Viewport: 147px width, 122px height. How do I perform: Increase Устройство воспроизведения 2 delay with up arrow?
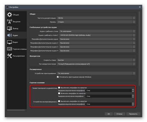point(133,103)
